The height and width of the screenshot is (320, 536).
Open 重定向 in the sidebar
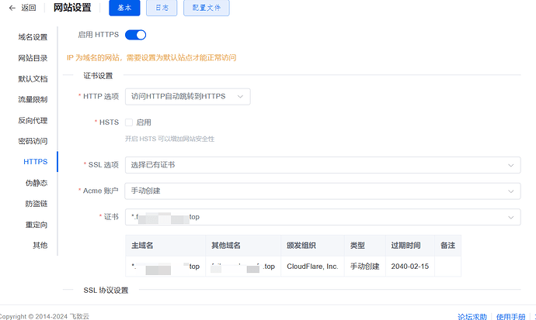(x=37, y=225)
